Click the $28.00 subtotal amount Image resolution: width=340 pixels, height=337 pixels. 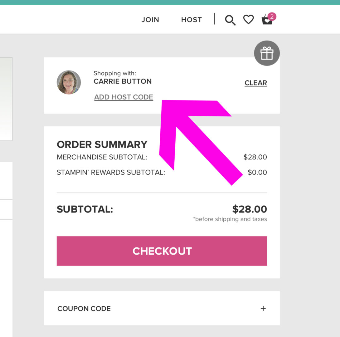coord(250,209)
